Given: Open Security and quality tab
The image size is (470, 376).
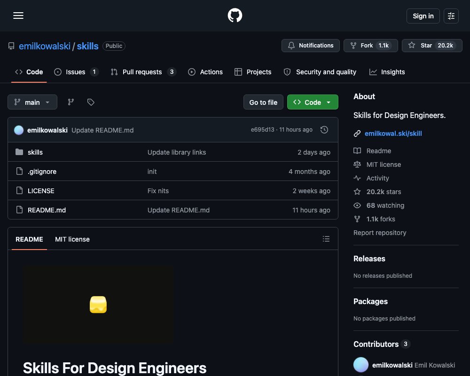Looking at the screenshot, I should point(320,72).
